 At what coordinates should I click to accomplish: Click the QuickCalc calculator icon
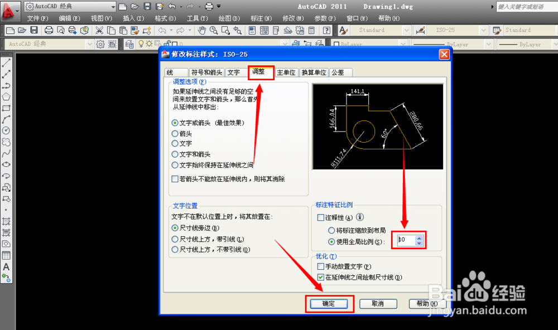tap(311, 31)
